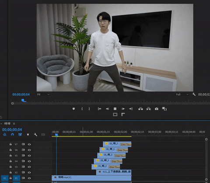Lock track V7
The image size is (210, 183).
click(10, 144)
